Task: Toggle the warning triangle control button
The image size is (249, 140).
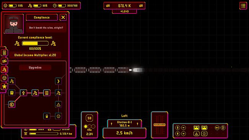Action: tap(197, 133)
